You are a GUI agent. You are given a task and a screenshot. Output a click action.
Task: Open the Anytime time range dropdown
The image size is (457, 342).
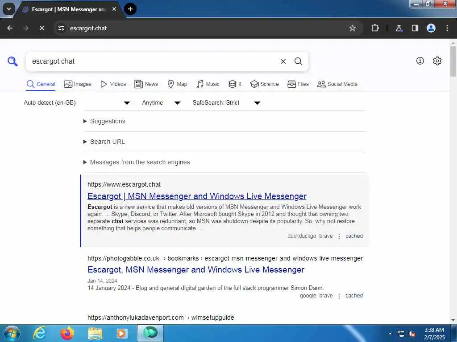click(161, 103)
